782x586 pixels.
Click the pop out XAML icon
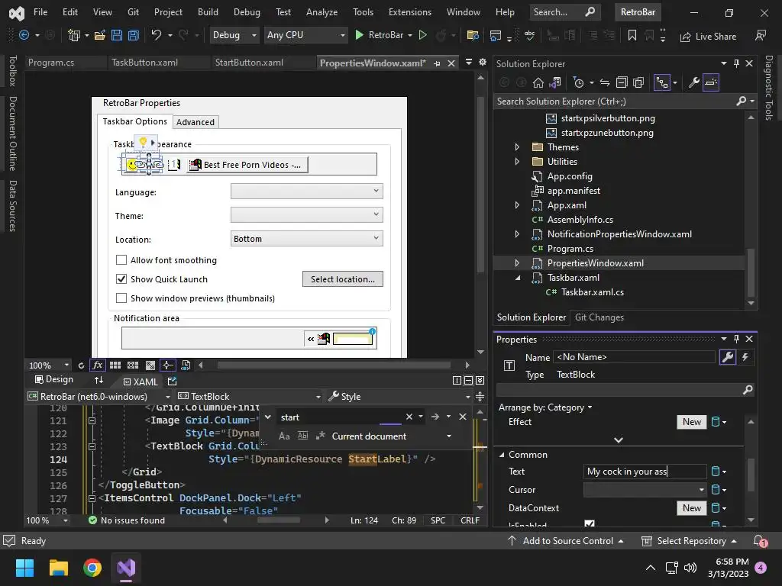pyautogui.click(x=172, y=382)
